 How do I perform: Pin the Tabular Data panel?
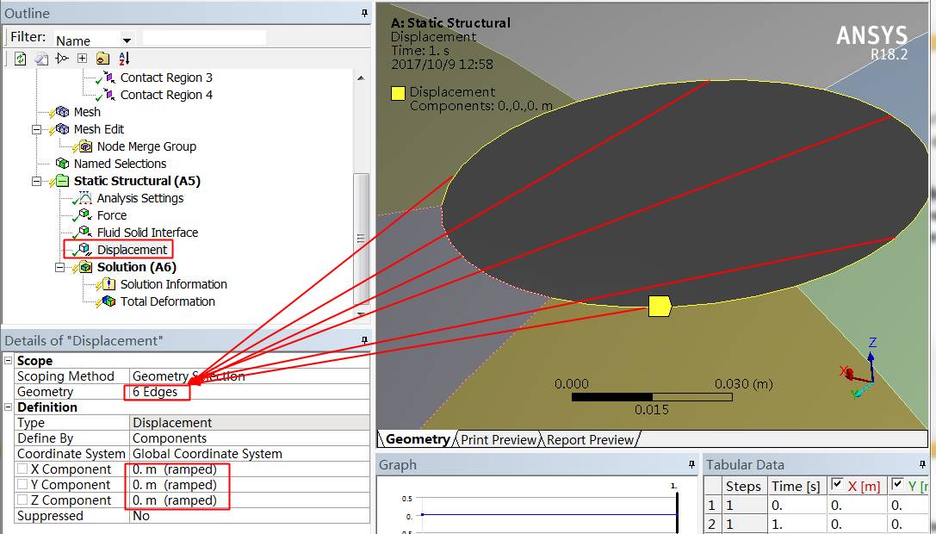tap(922, 464)
